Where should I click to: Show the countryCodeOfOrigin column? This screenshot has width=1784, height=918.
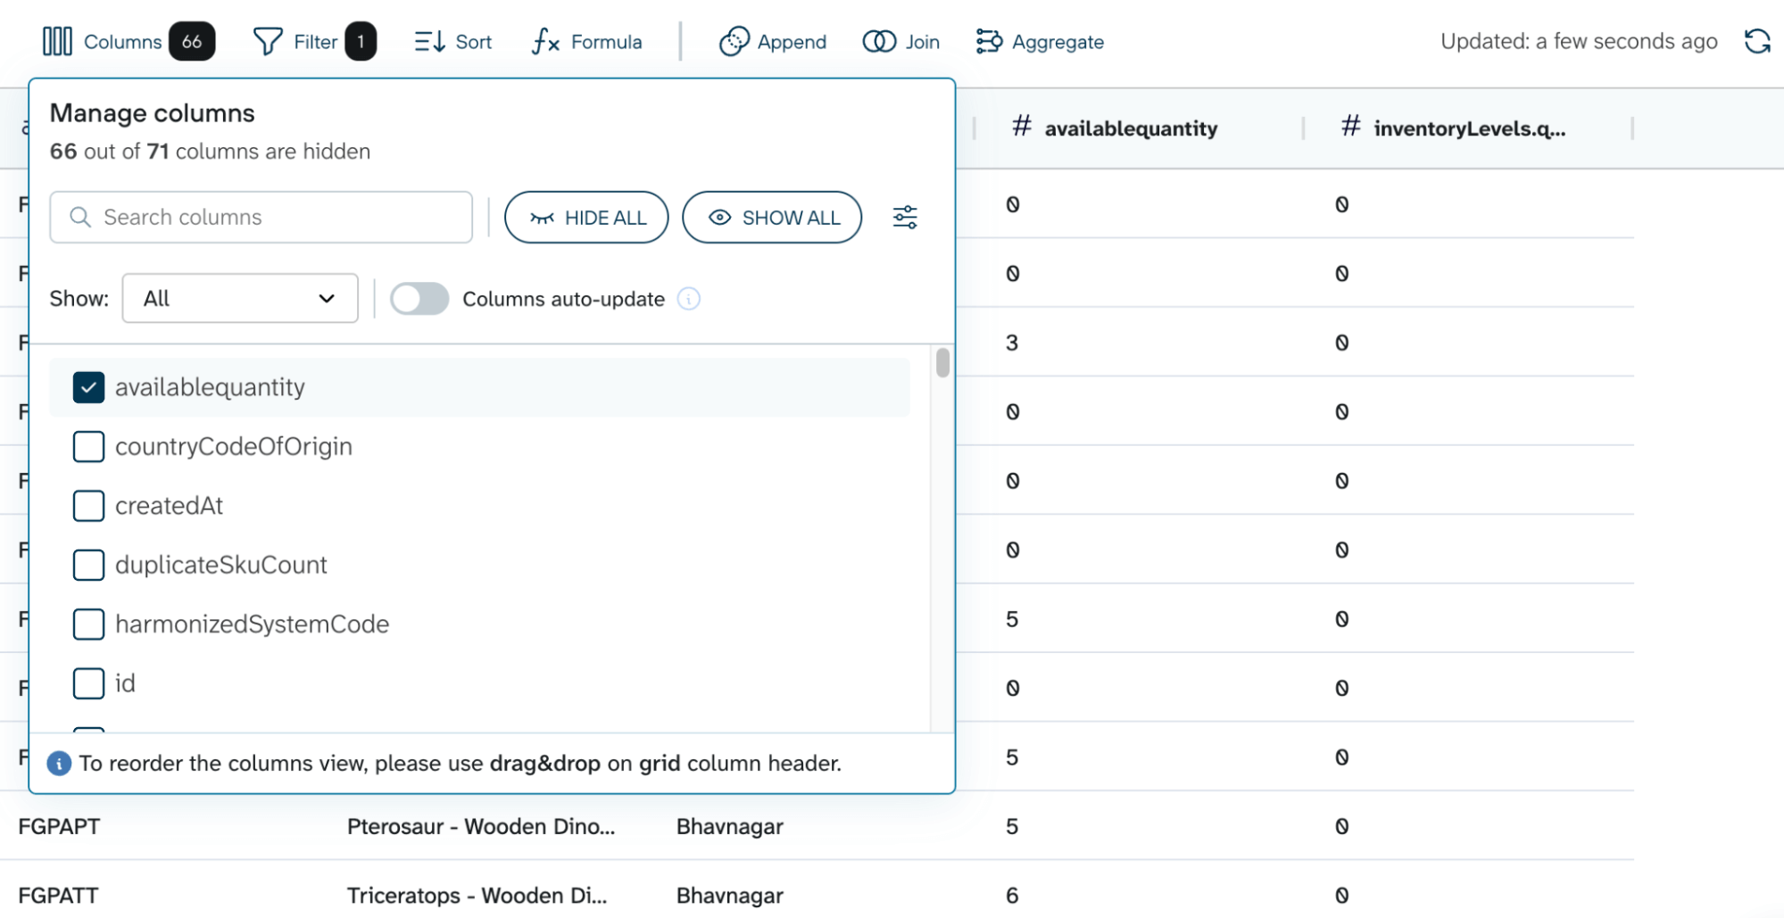point(88,446)
